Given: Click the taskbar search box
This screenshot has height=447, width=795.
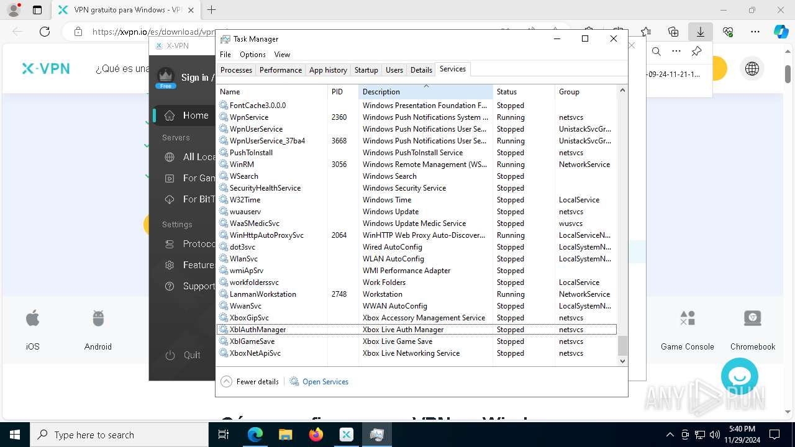Looking at the screenshot, I should click(119, 435).
